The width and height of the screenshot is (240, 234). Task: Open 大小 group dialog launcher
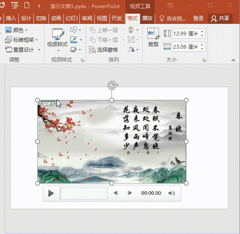(x=204, y=60)
